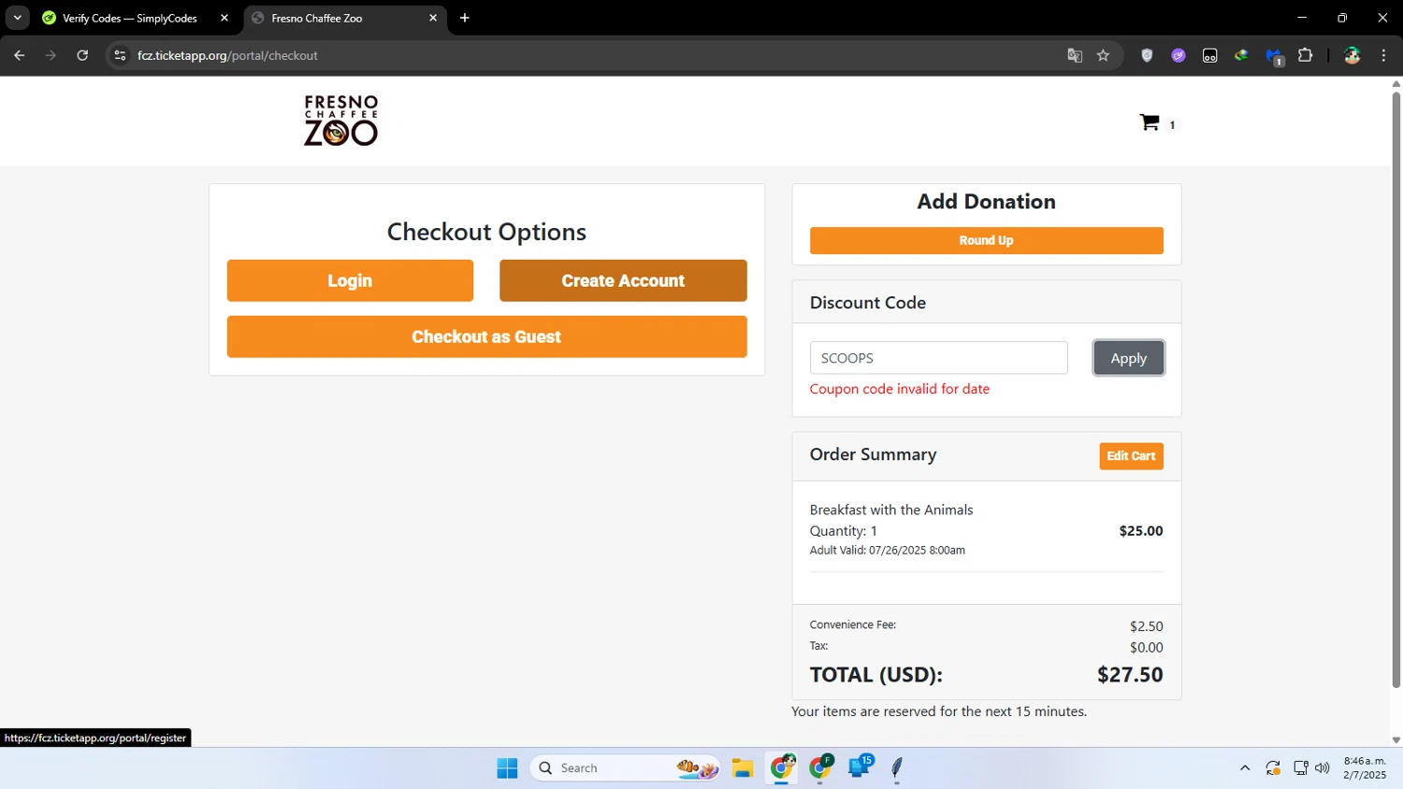Screen dimensions: 1403x789
Task: Click the green-yellow extension icon
Action: pyautogui.click(x=1241, y=55)
